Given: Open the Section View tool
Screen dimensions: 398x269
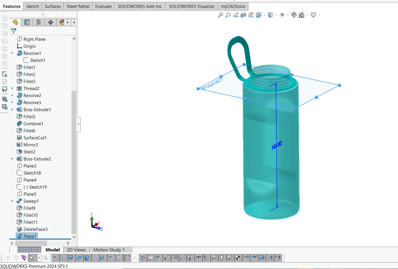Looking at the screenshot, I should tap(243, 15).
